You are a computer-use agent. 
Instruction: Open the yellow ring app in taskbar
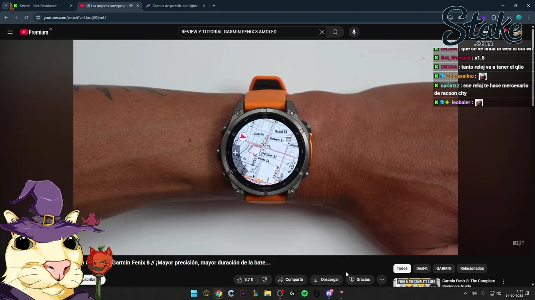pos(206,293)
